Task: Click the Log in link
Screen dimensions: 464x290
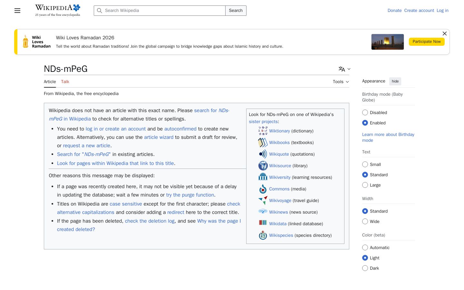Action: coord(442,11)
